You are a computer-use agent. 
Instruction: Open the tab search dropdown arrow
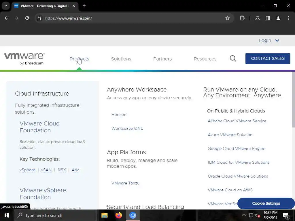coord(6,6)
